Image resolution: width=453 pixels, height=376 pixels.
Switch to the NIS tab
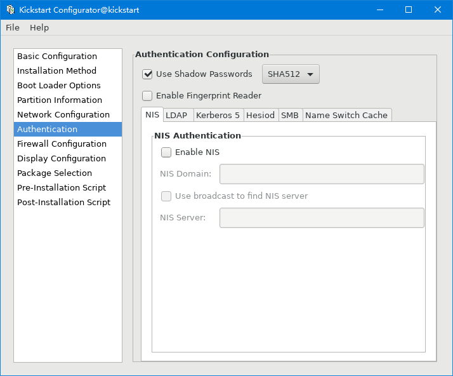[152, 114]
